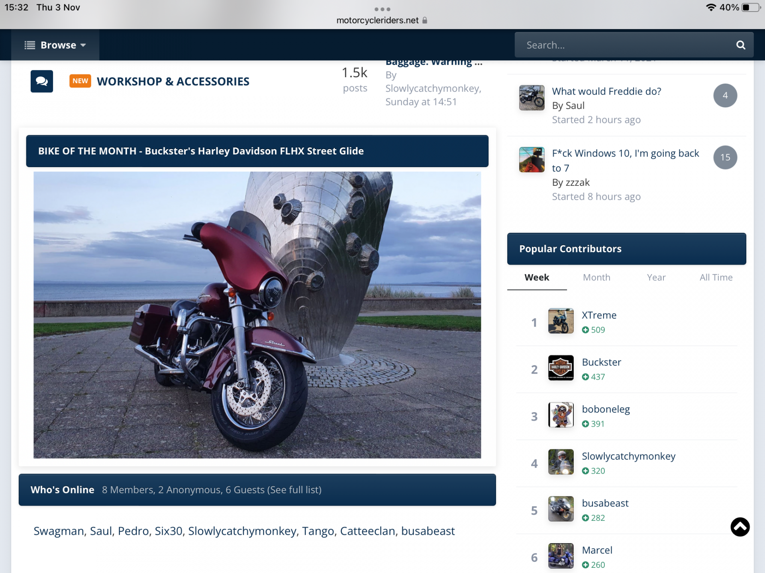Tap the Workshop & Accessories forum chat icon
The width and height of the screenshot is (765, 573).
pos(42,82)
